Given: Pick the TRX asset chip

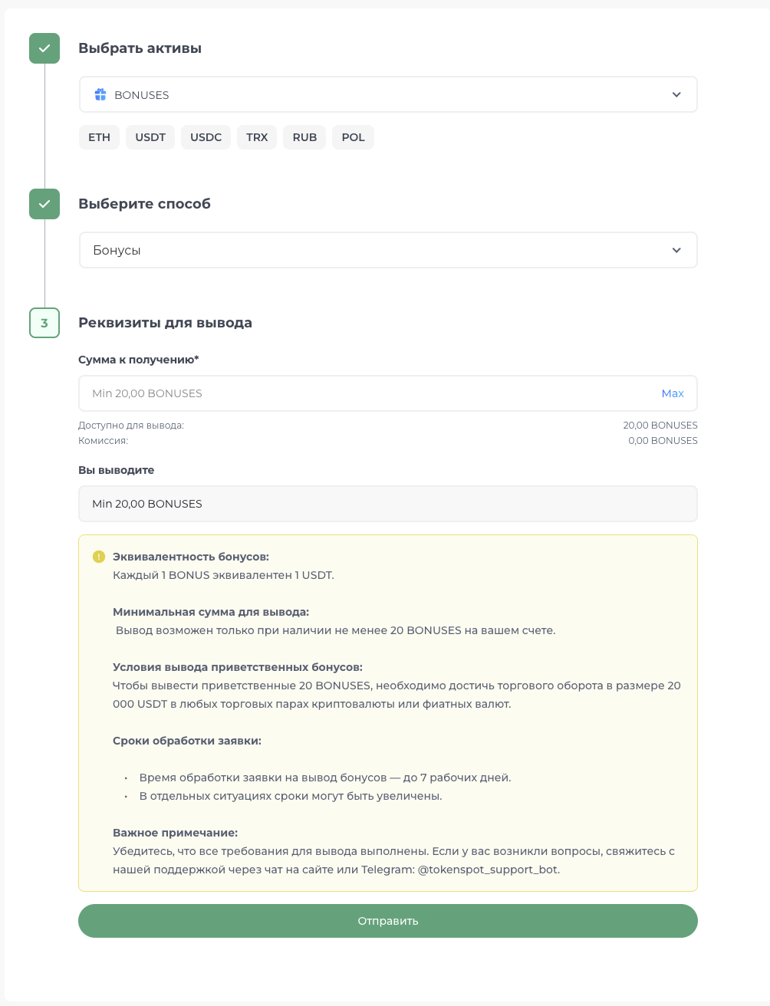Looking at the screenshot, I should pyautogui.click(x=257, y=137).
